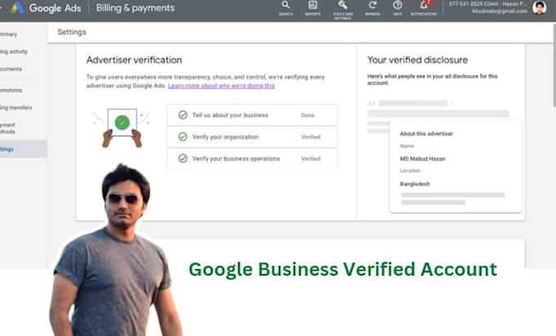
Task: Open the 'Tell us about your business' row
Action: [252, 114]
